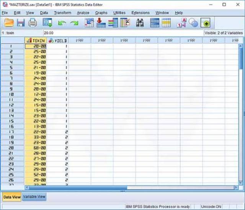Viewport: 245px width, 210px height.
Task: Click the Redo arrow icon
Action: point(74,23)
